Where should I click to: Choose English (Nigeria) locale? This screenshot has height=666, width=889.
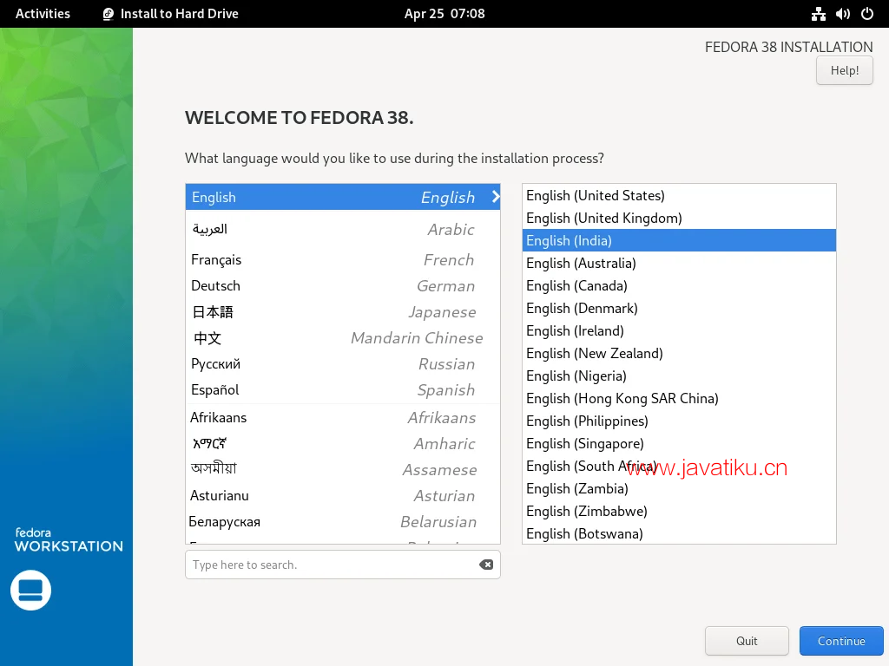(679, 376)
